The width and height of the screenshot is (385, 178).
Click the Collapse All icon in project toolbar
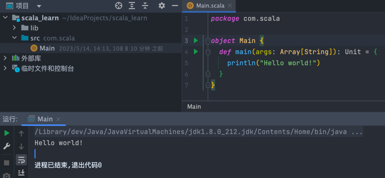tap(145, 6)
